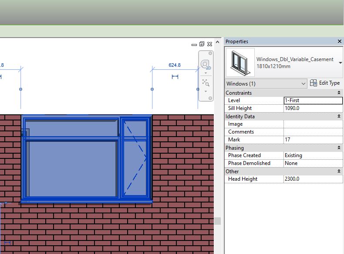344x254 pixels.
Task: Click the Level value field 1-First
Action: (x=313, y=100)
